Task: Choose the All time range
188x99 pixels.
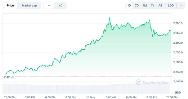Action: [160, 5]
